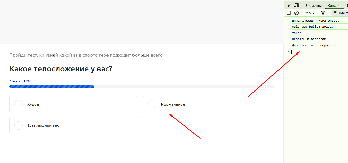Click the eye icon for live expression
The width and height of the screenshot is (348, 163).
point(323,13)
